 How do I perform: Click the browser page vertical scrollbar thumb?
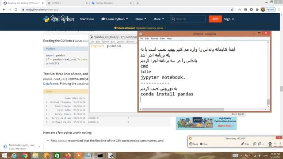[x=281, y=89]
